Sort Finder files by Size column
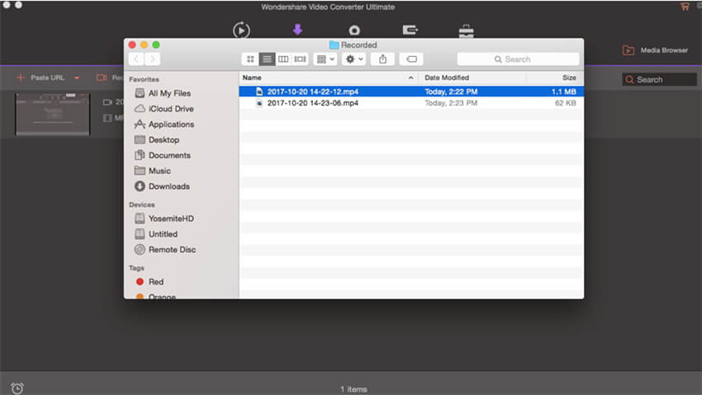Viewport: 702px width, 395px height. (x=555, y=78)
